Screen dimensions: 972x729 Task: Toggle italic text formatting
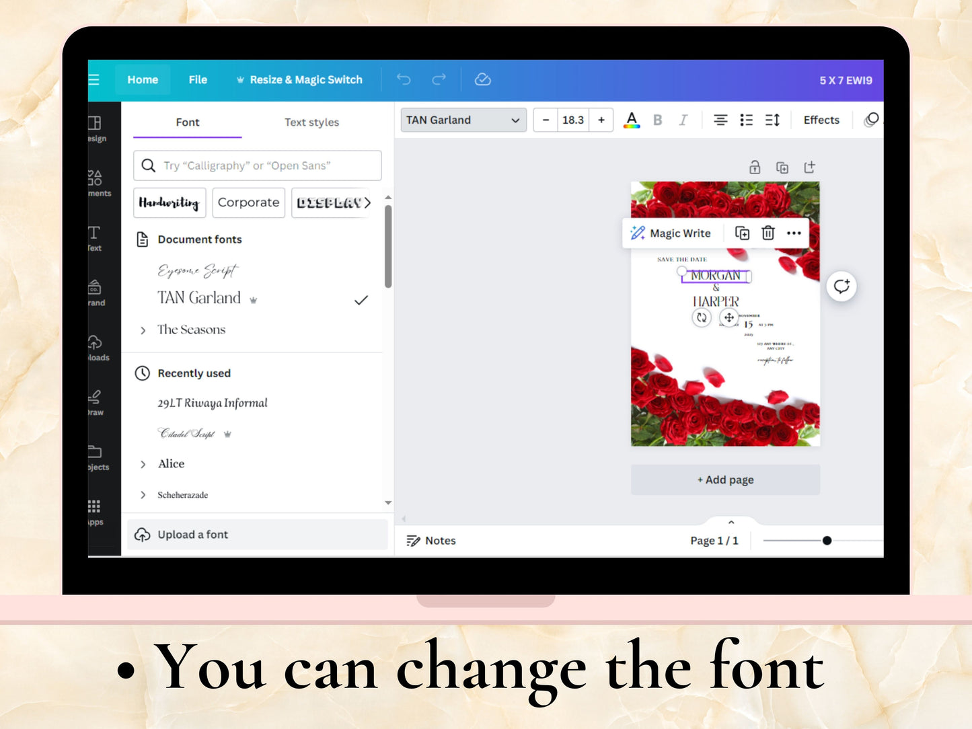click(683, 120)
